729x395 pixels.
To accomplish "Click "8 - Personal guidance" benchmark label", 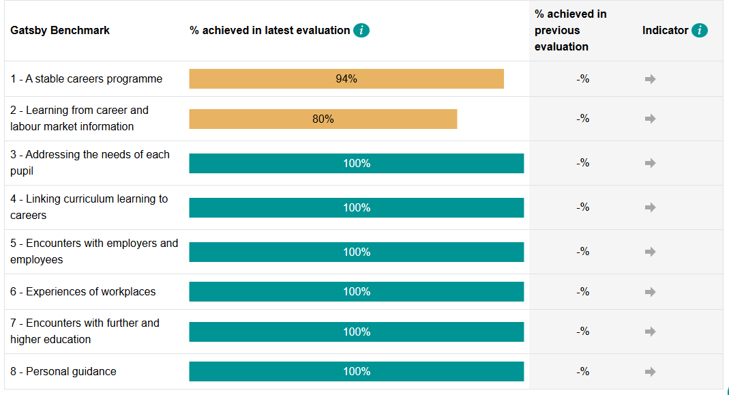I will [63, 372].
